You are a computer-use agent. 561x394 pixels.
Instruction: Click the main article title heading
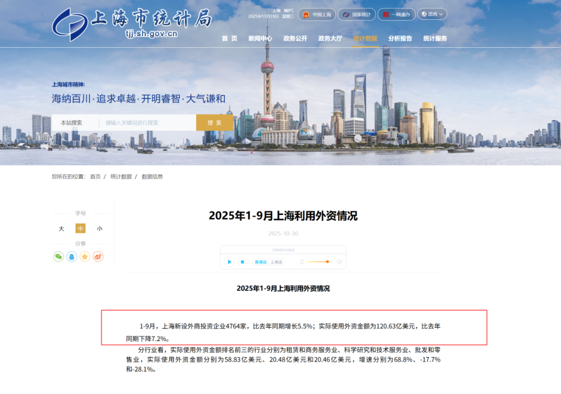coord(283,215)
